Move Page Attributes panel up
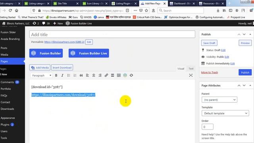The width and height of the screenshot is (254, 143). click(x=239, y=85)
